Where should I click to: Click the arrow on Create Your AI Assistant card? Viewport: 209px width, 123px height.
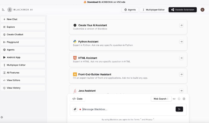point(181,25)
